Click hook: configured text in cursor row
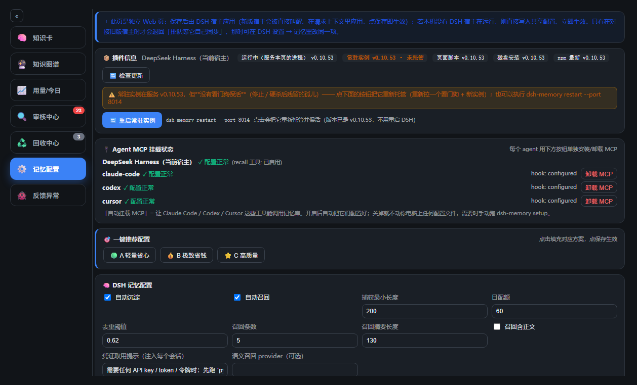 pos(553,201)
